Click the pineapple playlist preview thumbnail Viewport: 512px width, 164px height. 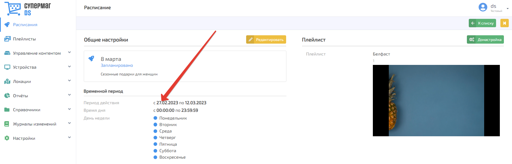[x=436, y=100]
